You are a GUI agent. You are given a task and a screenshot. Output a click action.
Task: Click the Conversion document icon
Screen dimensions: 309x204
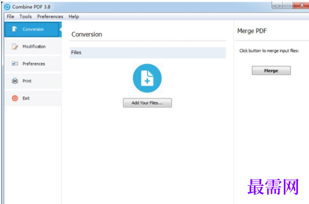coord(15,29)
